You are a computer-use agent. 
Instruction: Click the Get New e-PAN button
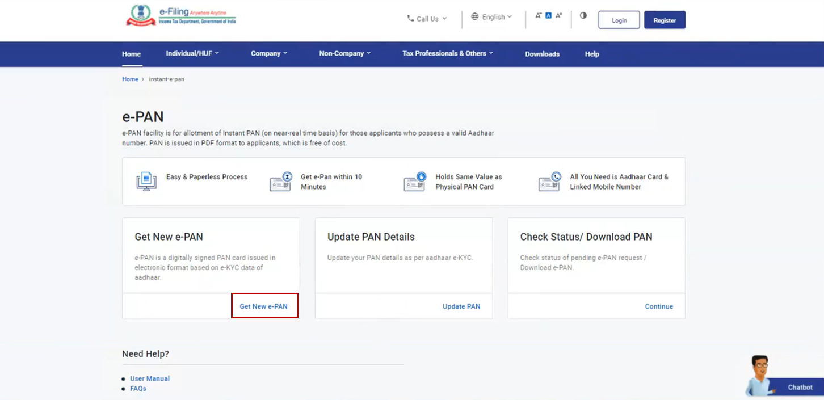click(x=264, y=306)
